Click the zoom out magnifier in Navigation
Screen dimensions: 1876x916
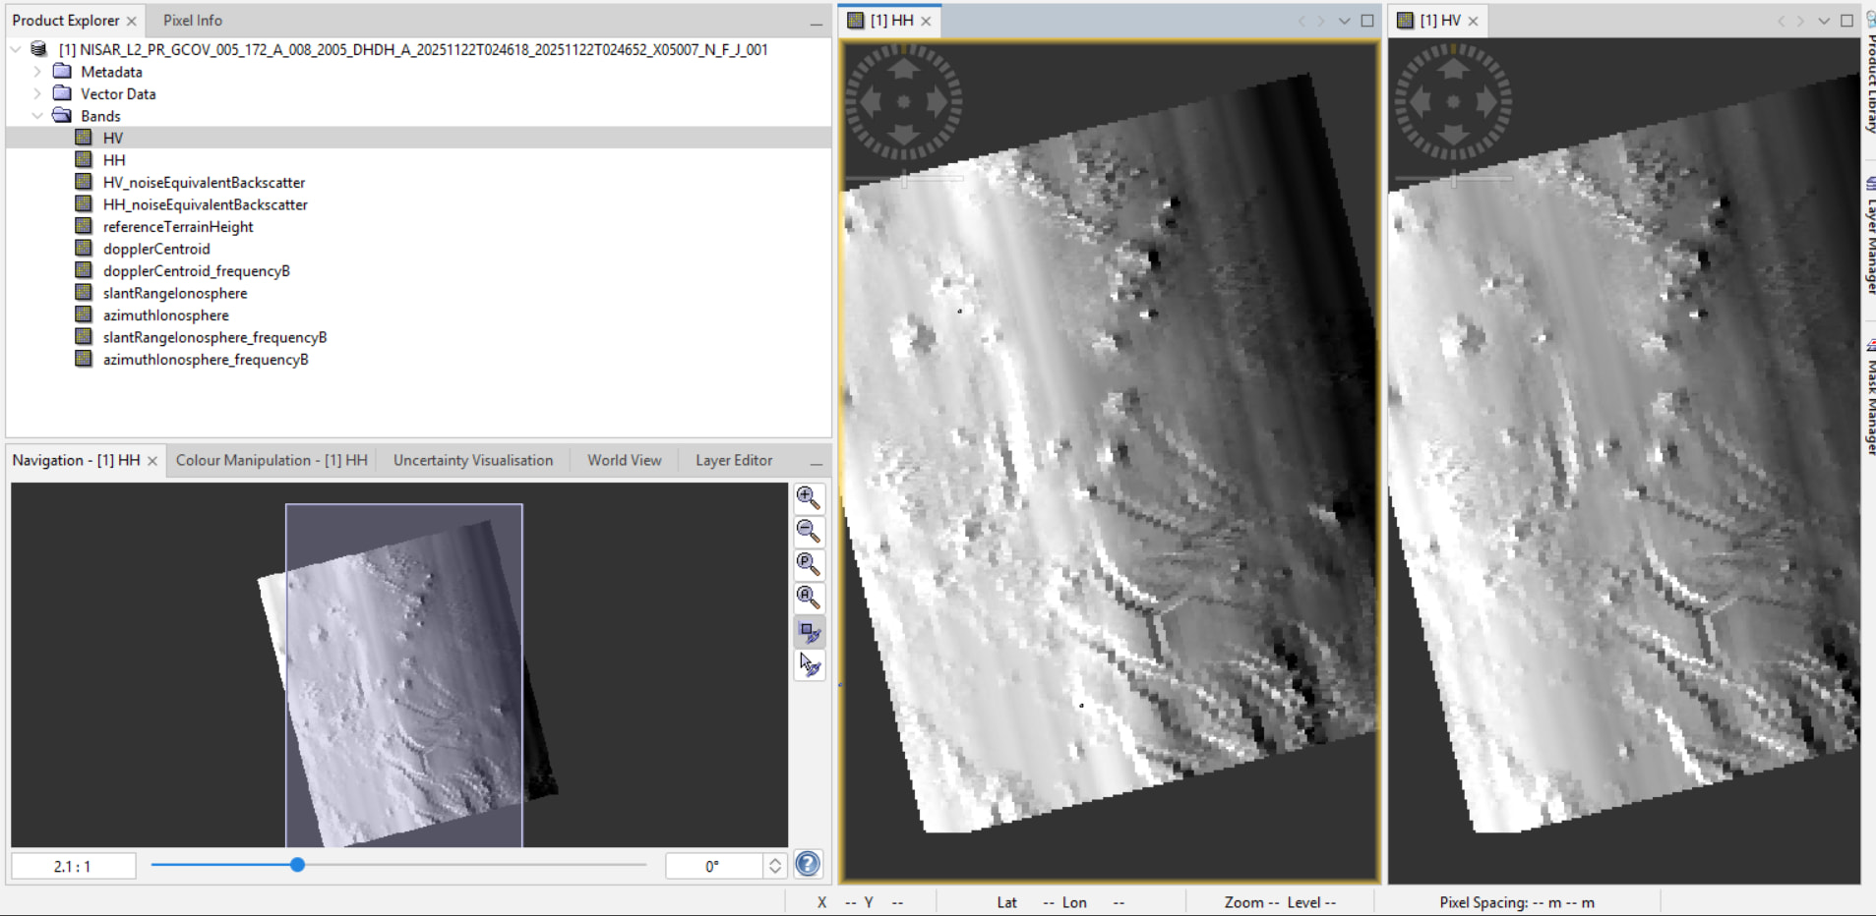click(x=808, y=531)
